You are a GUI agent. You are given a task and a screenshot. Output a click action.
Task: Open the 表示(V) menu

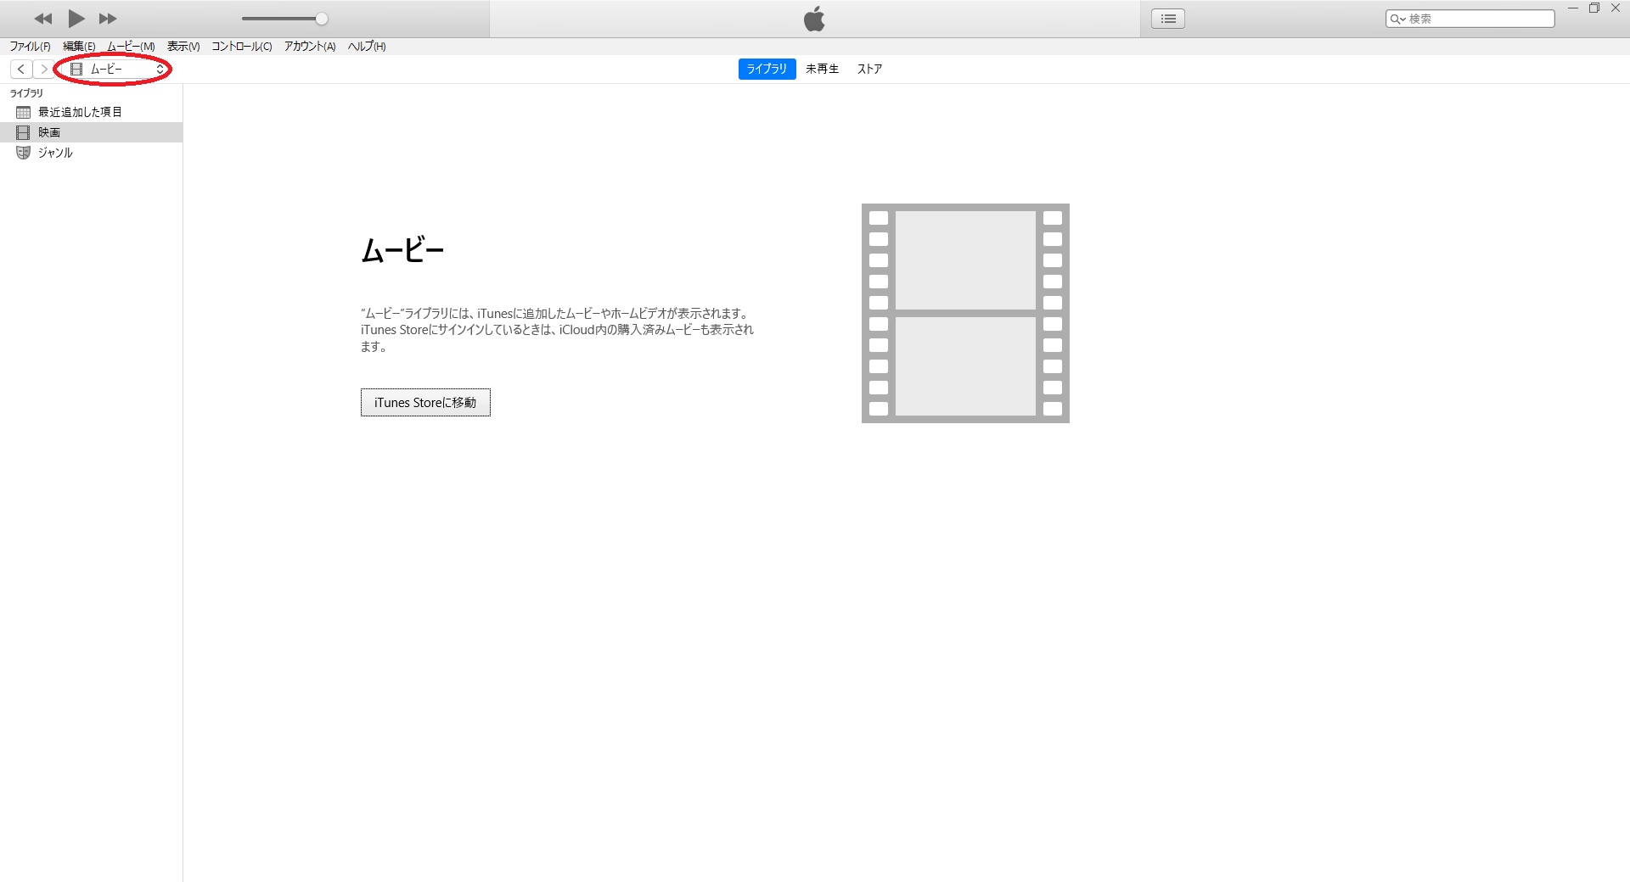[183, 47]
